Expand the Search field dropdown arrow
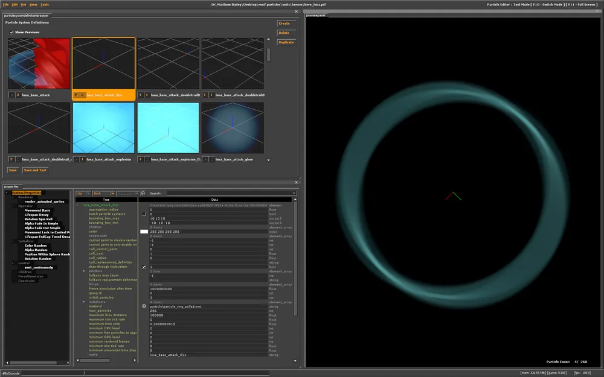 click(x=294, y=194)
